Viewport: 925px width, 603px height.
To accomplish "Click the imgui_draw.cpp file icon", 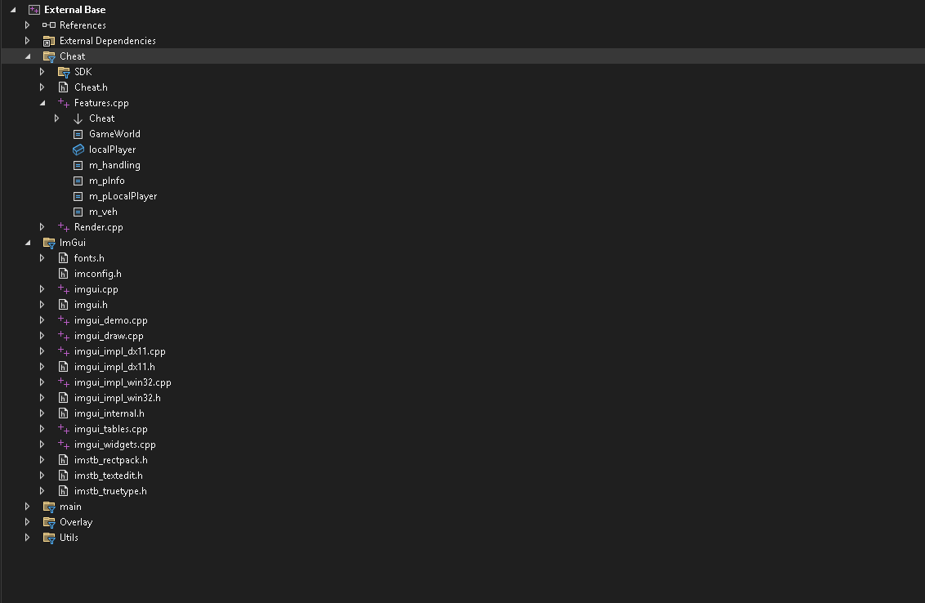I will 64,336.
